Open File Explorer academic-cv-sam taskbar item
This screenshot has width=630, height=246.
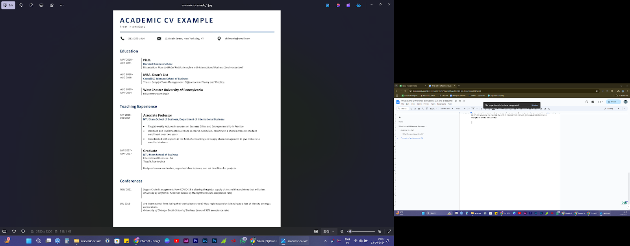tap(87, 241)
